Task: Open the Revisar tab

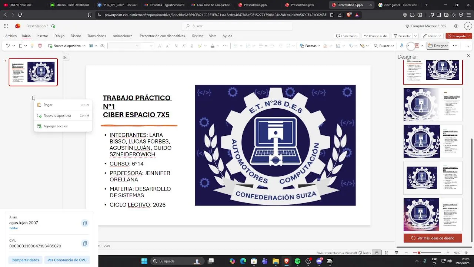Action: coord(197,36)
